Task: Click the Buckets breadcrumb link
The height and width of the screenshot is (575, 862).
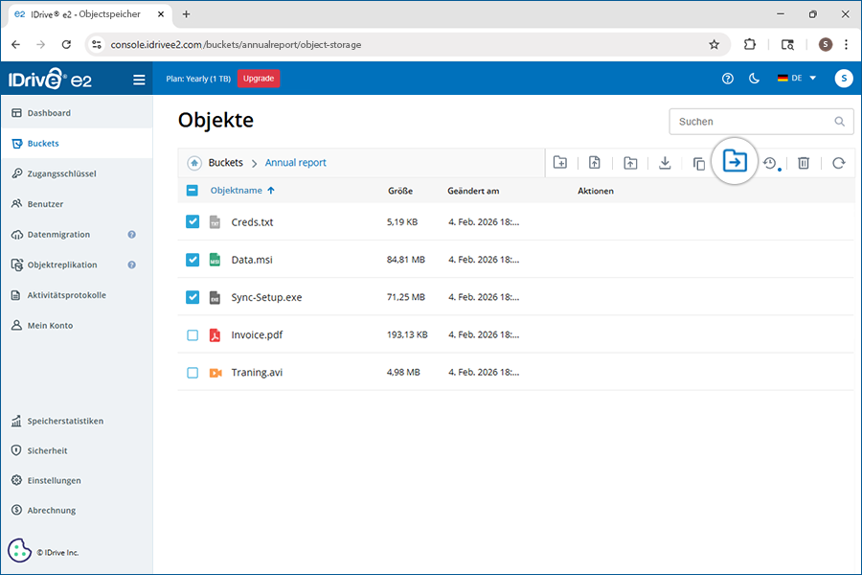Action: pyautogui.click(x=226, y=163)
